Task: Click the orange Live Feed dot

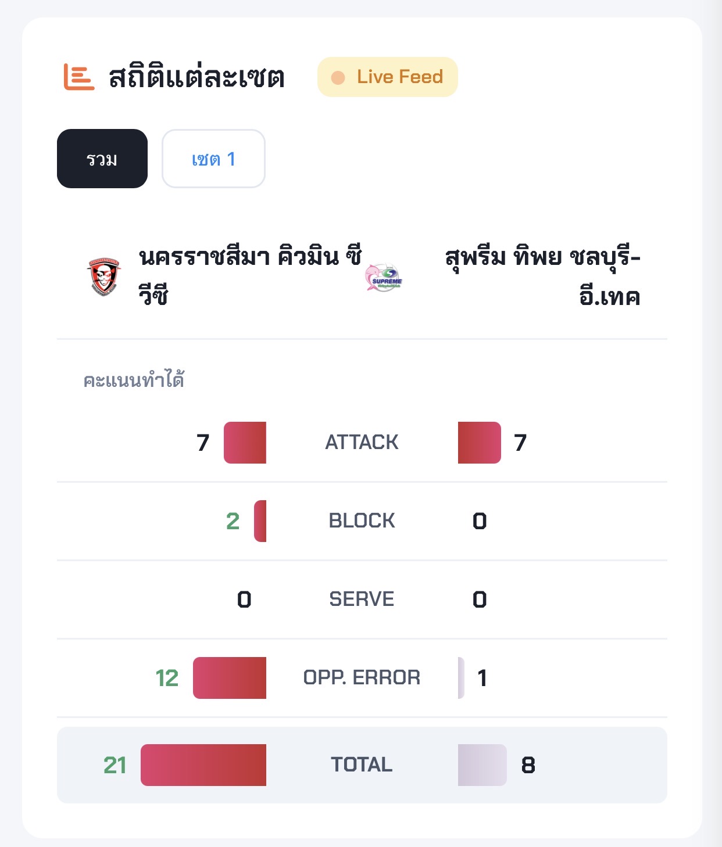Action: click(x=338, y=77)
